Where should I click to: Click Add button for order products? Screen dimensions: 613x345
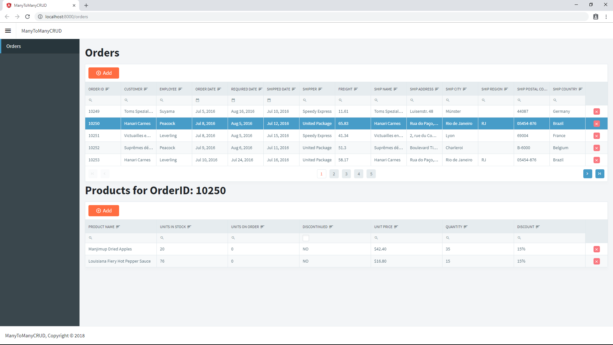[x=104, y=211]
